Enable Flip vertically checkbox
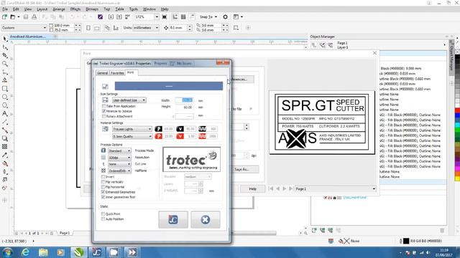The image size is (460, 258). point(103,182)
